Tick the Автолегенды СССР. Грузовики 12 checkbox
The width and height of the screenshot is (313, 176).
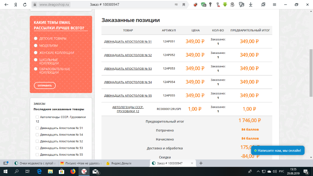click(37, 117)
